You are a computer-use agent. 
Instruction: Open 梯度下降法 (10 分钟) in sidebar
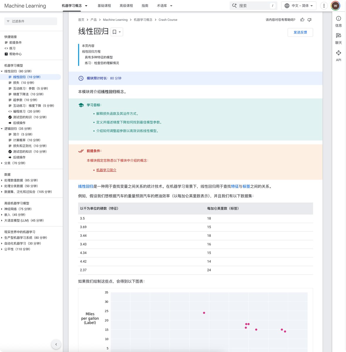[x=28, y=94]
